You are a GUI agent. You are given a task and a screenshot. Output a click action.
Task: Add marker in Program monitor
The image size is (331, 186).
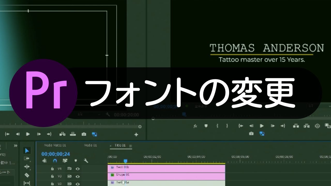coord(206,126)
